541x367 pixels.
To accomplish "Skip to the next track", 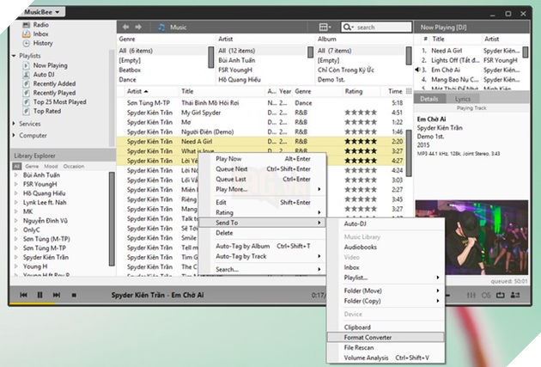I will tap(58, 296).
